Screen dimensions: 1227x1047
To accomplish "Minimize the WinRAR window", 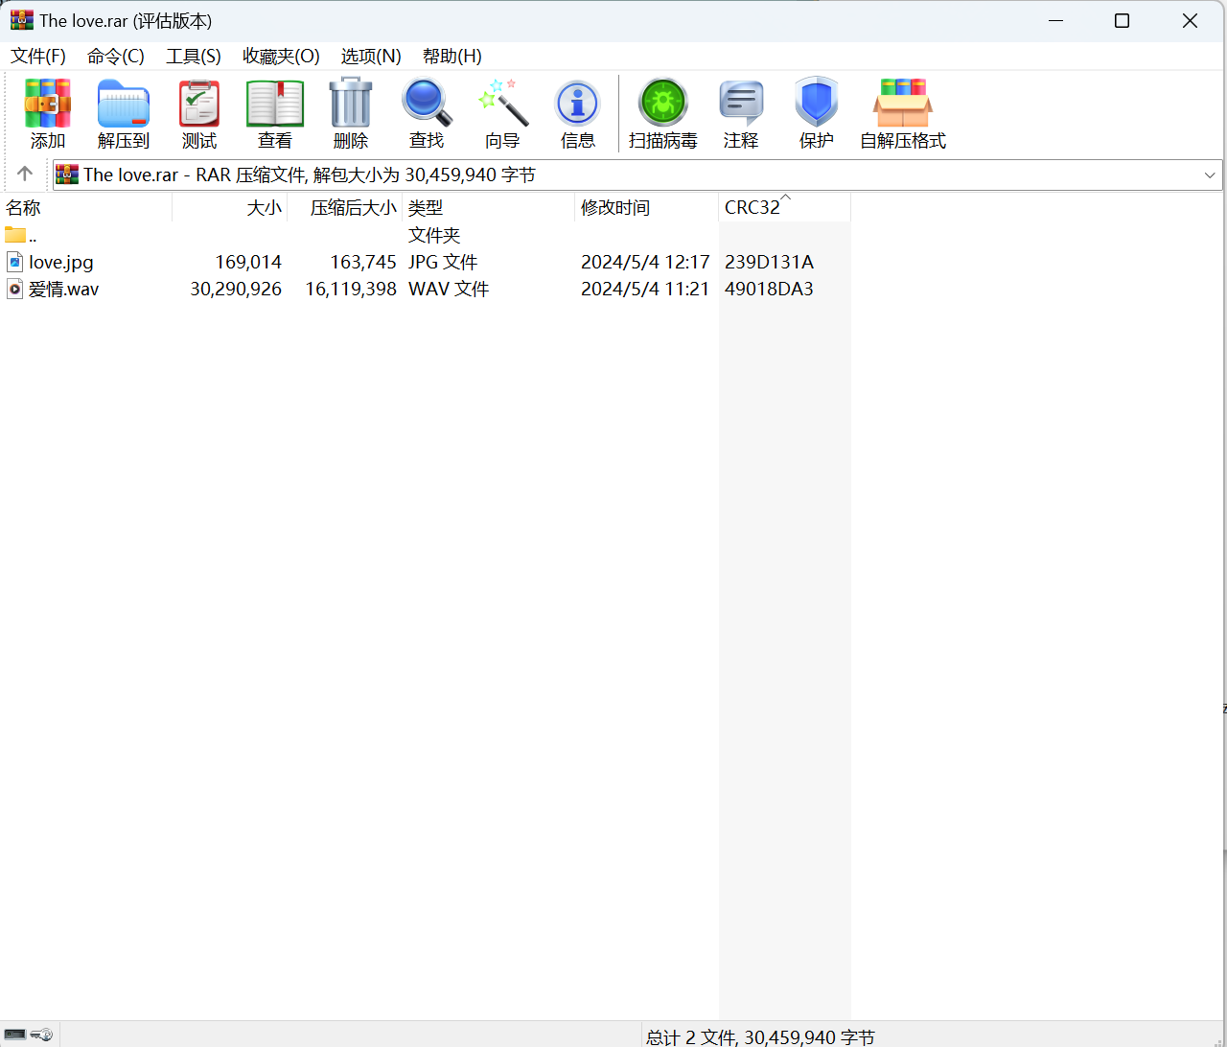I will coord(1056,20).
